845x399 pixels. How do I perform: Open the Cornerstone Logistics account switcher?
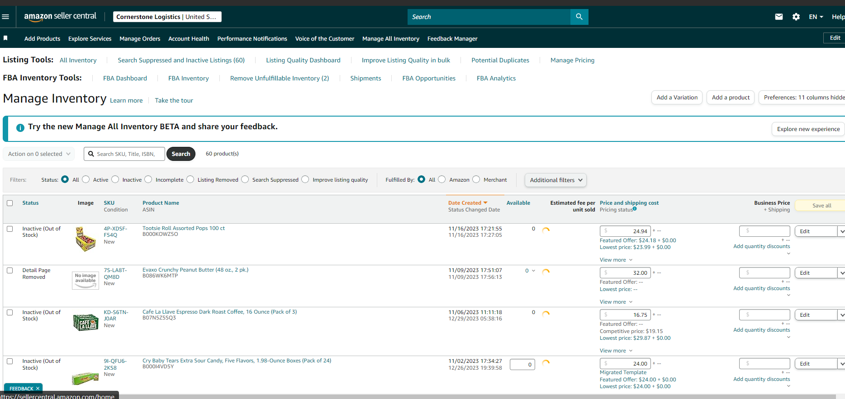pos(167,17)
